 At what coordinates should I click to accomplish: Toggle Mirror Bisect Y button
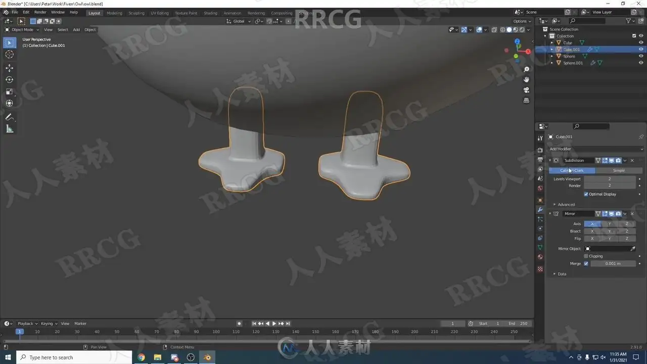click(x=610, y=231)
